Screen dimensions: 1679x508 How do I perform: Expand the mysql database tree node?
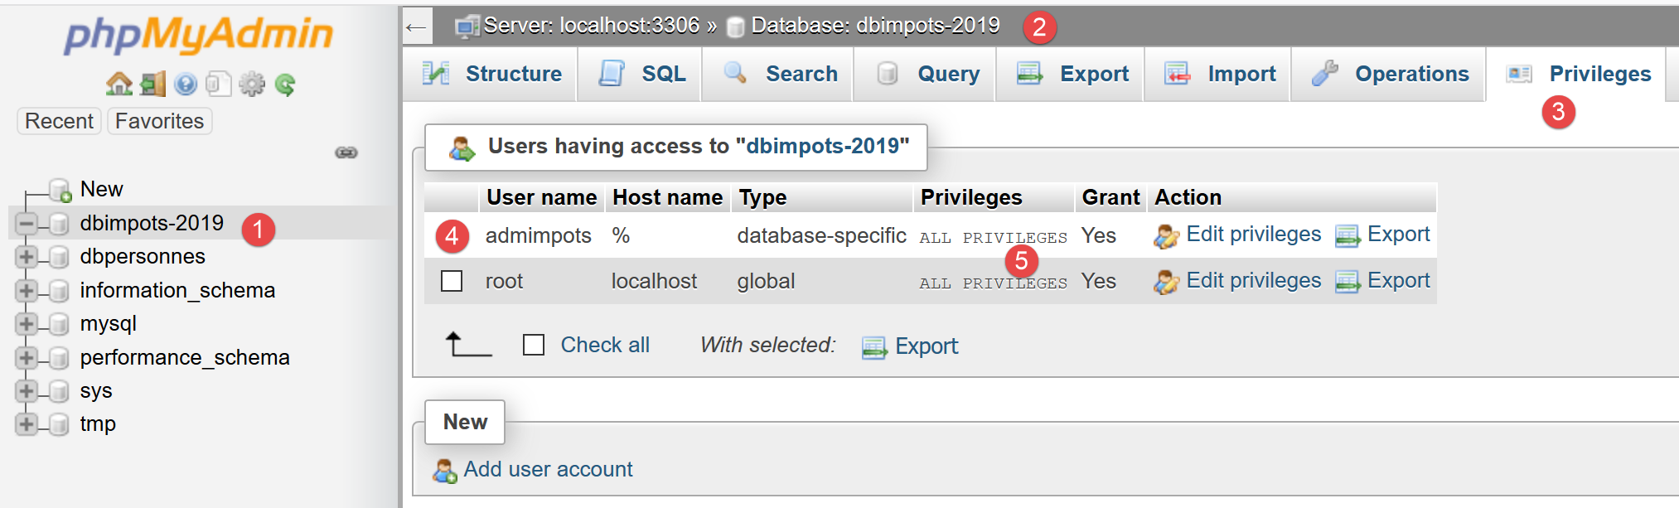coord(27,324)
